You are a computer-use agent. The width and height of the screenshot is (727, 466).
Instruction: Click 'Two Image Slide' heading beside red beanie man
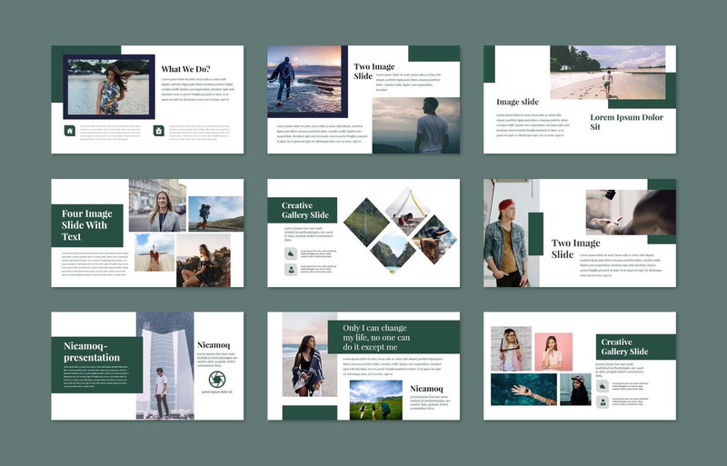click(x=575, y=249)
